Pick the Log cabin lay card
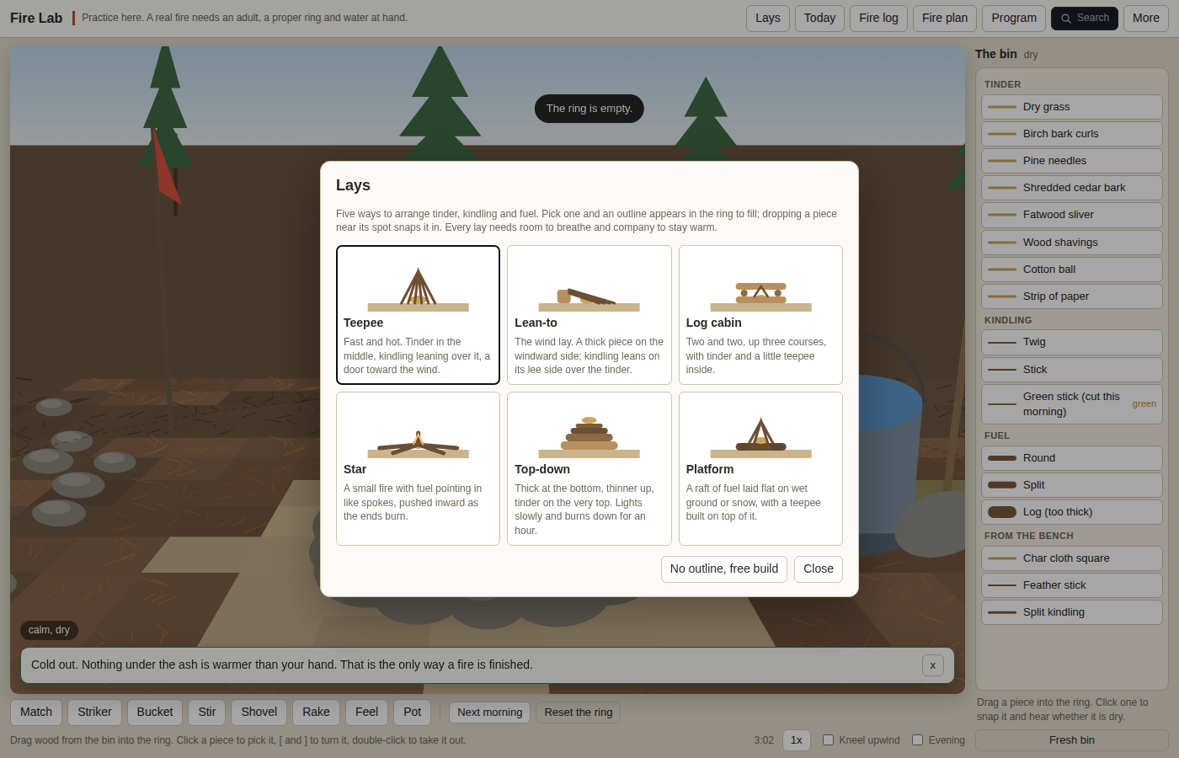This screenshot has width=1179, height=758. (760, 315)
